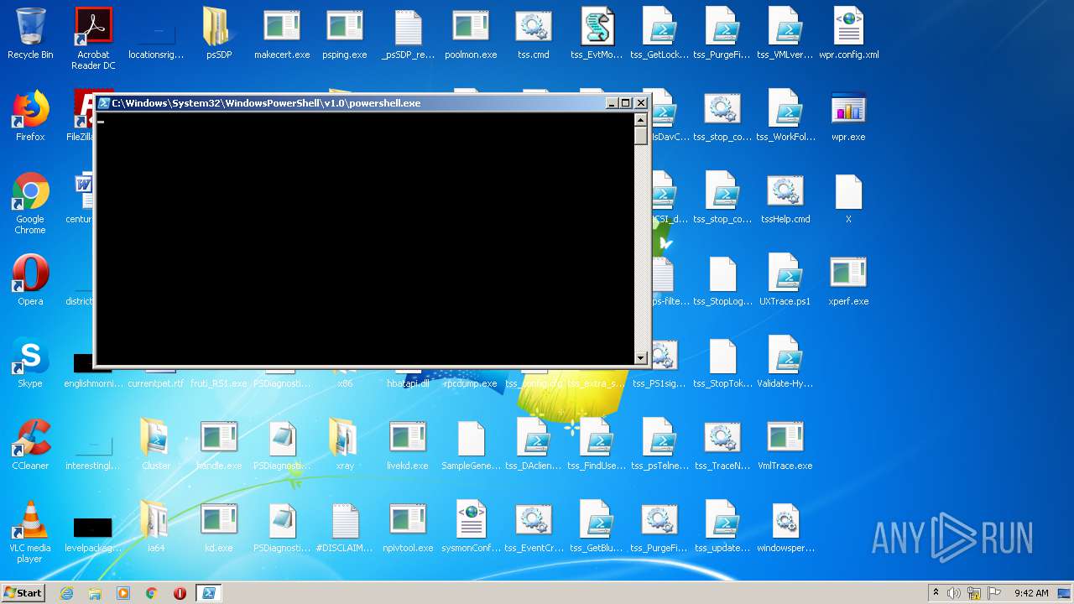Select the wpr.config.xml file
Viewport: 1074px width, 604px height.
tap(848, 34)
